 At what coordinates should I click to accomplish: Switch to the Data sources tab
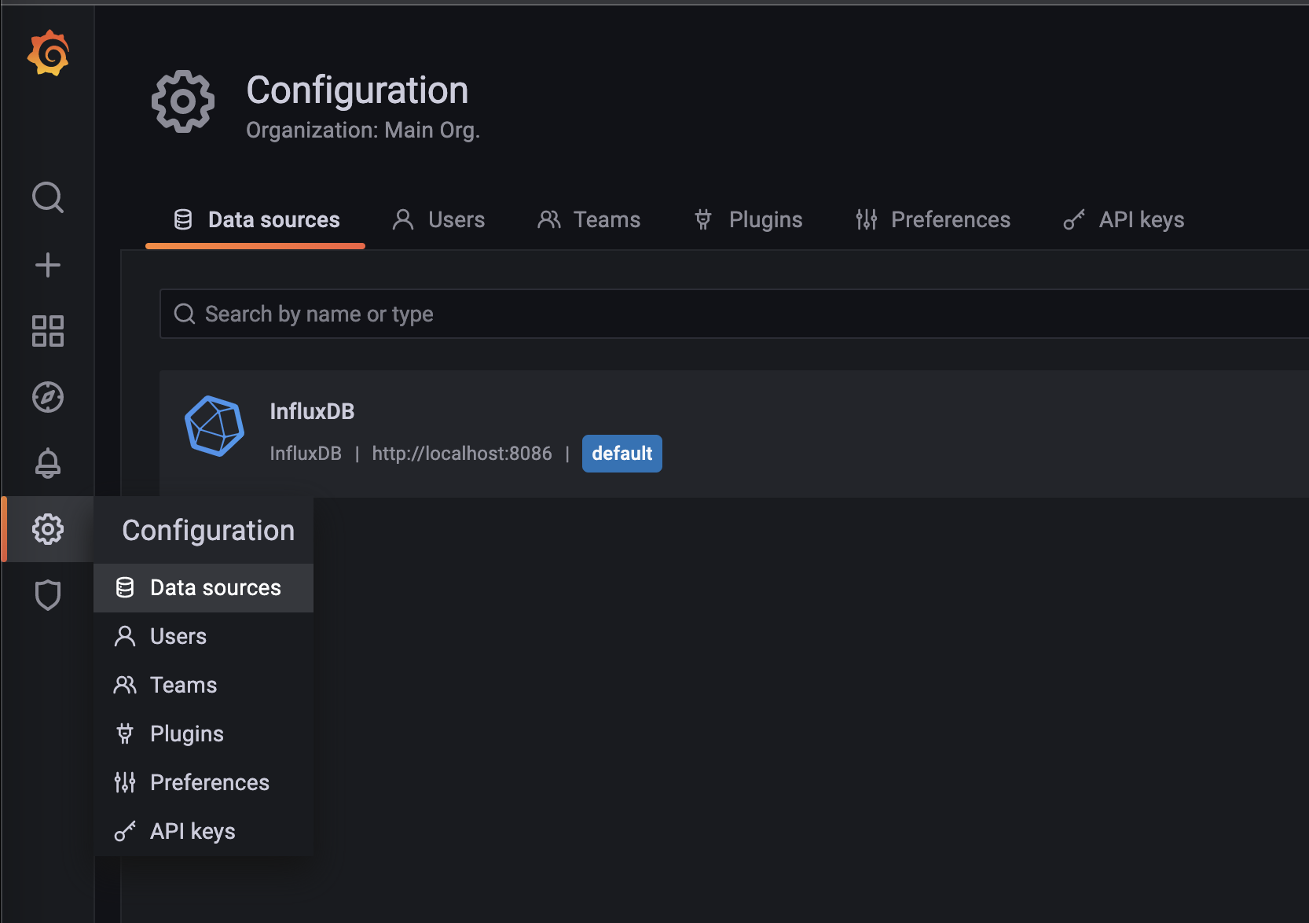(x=255, y=220)
